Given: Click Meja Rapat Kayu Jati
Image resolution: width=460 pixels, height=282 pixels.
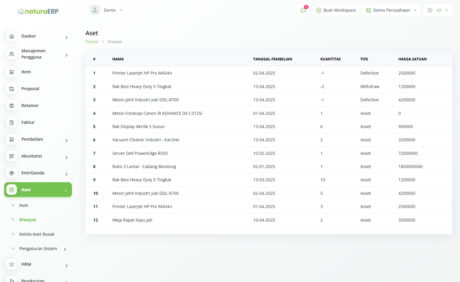Looking at the screenshot, I should (x=132, y=220).
